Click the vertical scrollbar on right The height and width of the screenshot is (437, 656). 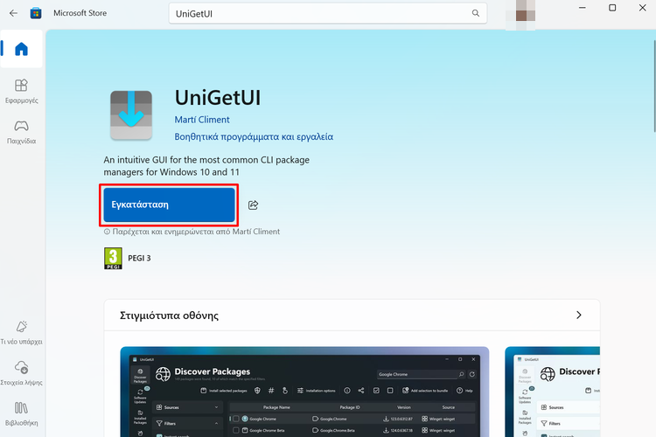[x=654, y=87]
